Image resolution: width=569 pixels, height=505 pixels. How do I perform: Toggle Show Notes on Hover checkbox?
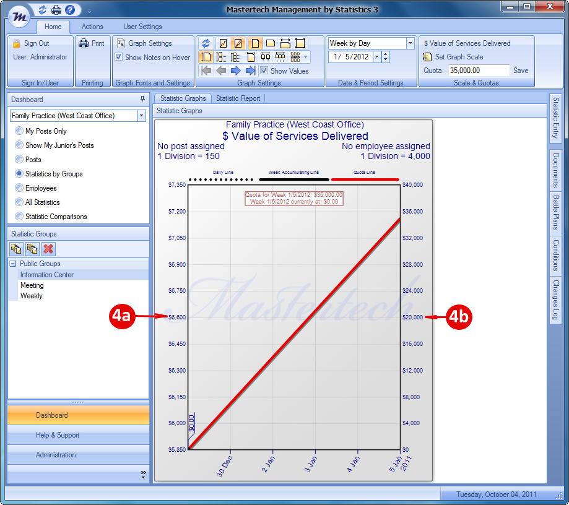pyautogui.click(x=119, y=57)
